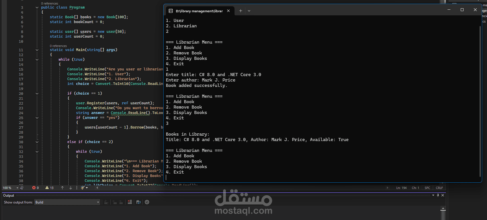Collapse the if (answer == "yes") block

pos(37,118)
